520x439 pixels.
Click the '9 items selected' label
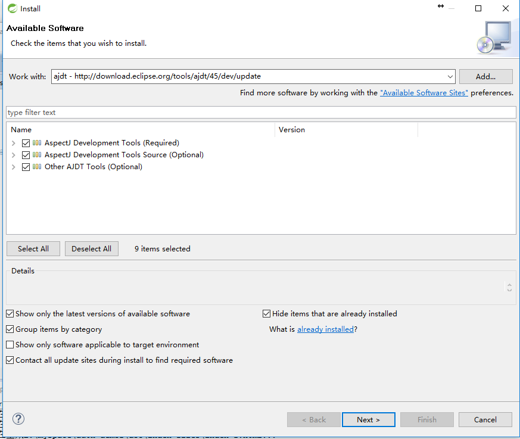pyautogui.click(x=163, y=248)
